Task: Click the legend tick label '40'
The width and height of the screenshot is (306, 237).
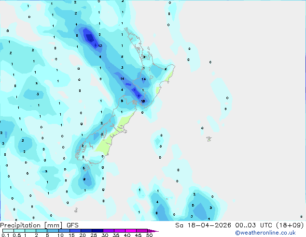Action: [x=127, y=235]
